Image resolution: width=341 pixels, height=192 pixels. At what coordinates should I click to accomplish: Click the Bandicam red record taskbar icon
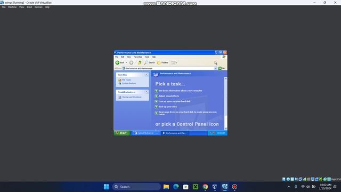coord(234,187)
